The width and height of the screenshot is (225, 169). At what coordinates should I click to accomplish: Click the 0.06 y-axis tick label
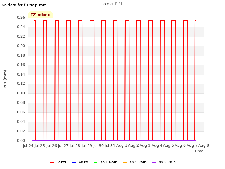click(x=21, y=112)
